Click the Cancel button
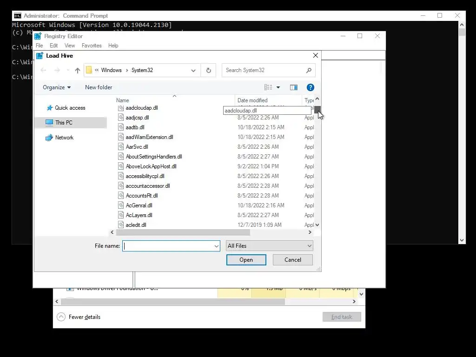This screenshot has height=357, width=476. pyautogui.click(x=293, y=260)
